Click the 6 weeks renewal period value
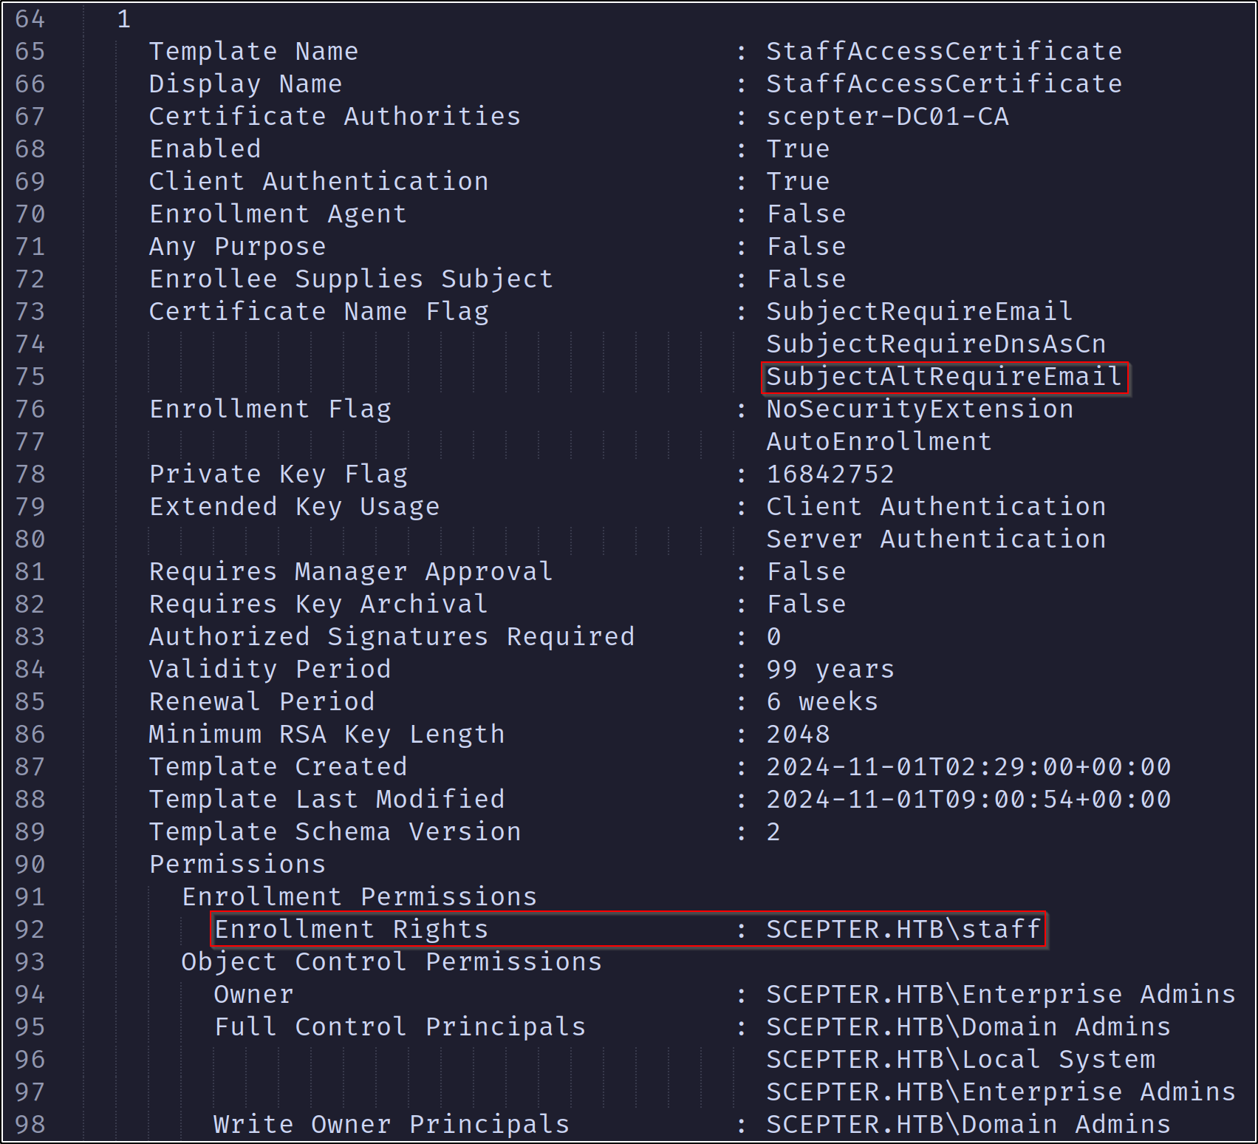The width and height of the screenshot is (1258, 1144). (x=821, y=702)
